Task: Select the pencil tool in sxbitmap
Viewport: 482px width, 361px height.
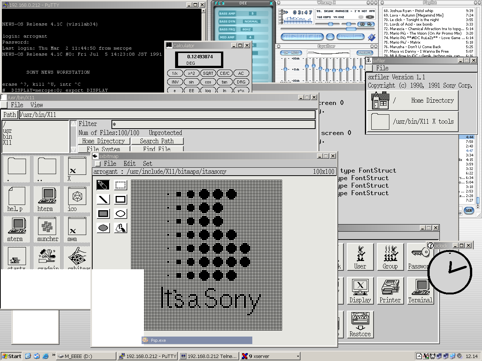Action: 103,185
